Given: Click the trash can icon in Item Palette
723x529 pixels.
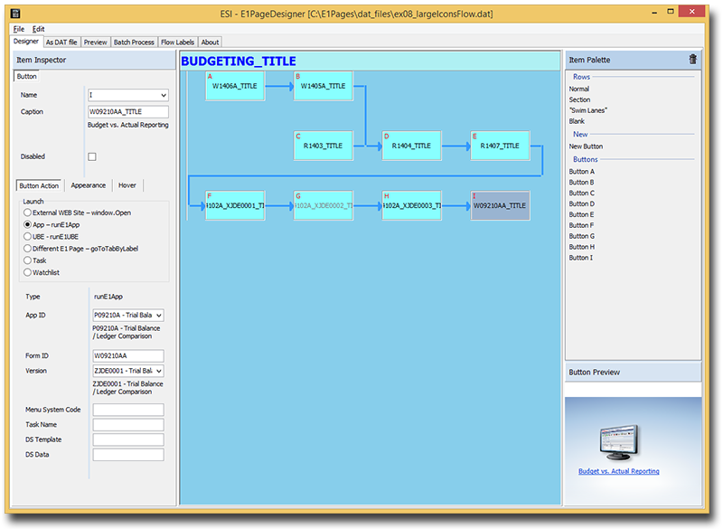Looking at the screenshot, I should click(692, 60).
